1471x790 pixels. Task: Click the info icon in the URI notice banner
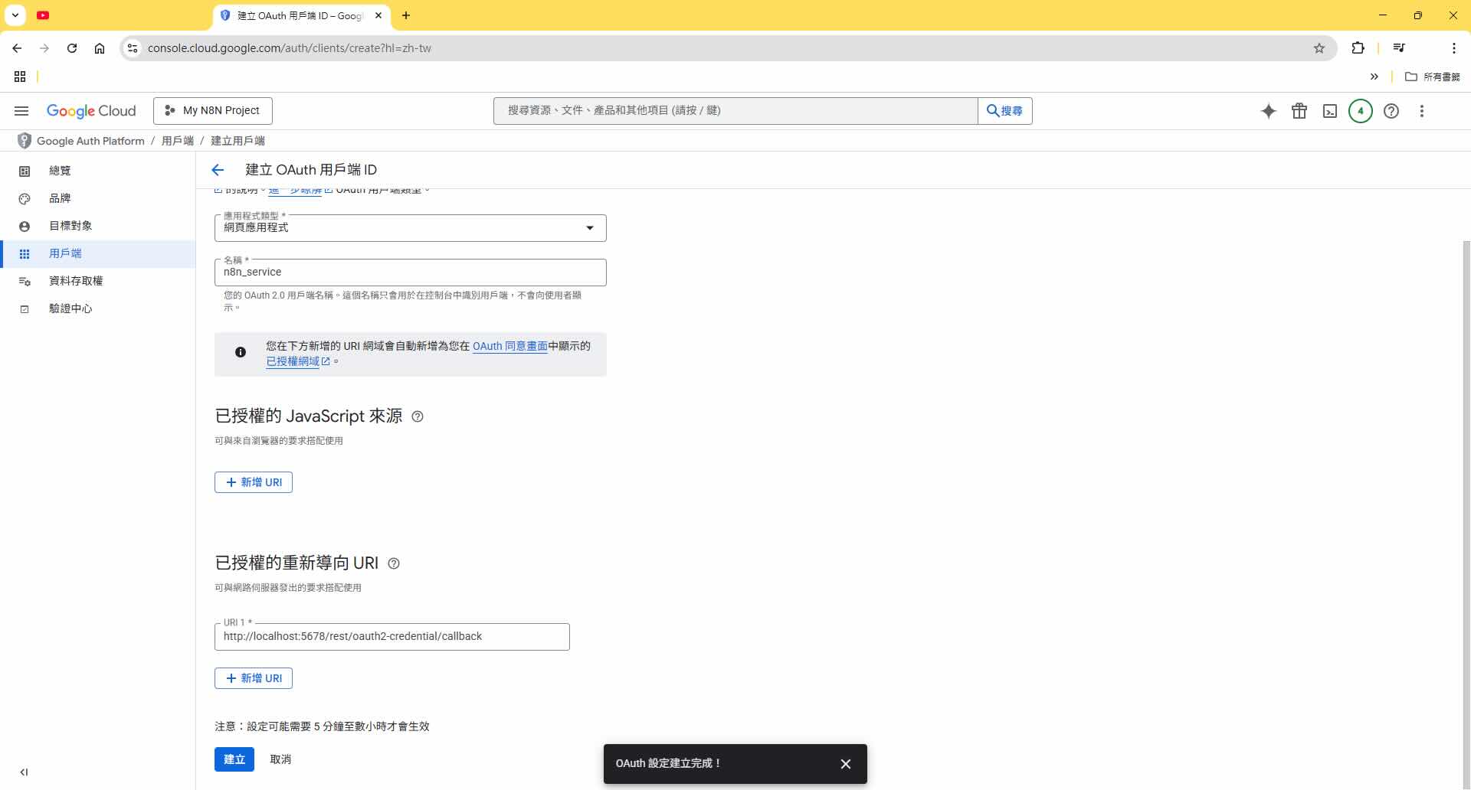click(241, 352)
